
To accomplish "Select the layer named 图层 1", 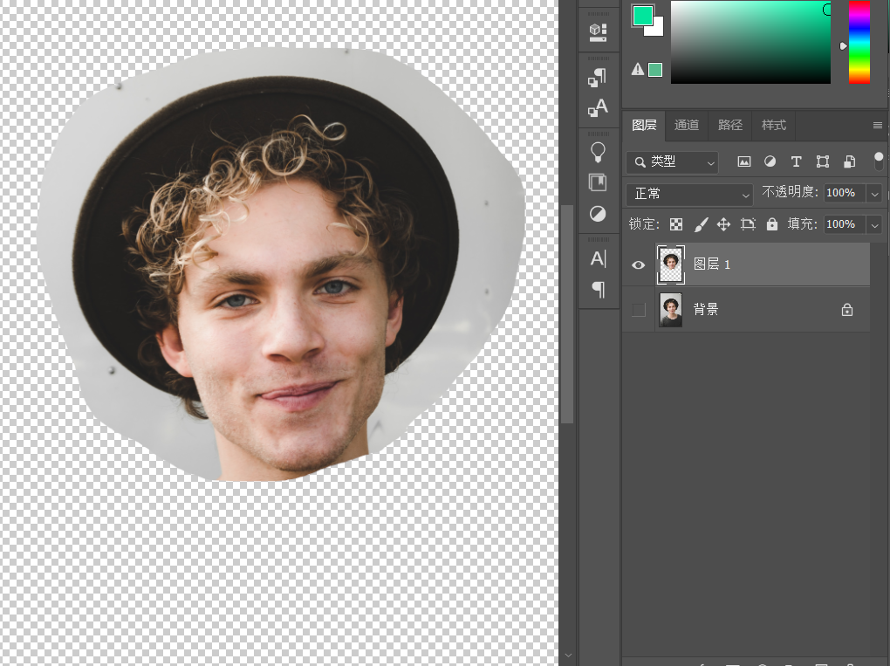I will click(x=712, y=264).
